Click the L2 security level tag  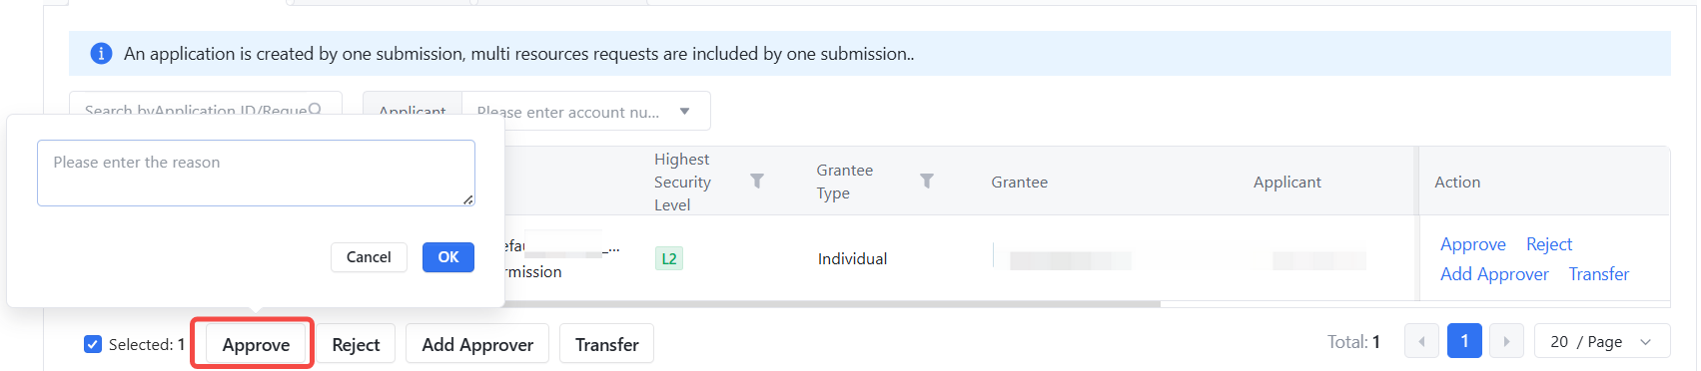[x=669, y=258]
